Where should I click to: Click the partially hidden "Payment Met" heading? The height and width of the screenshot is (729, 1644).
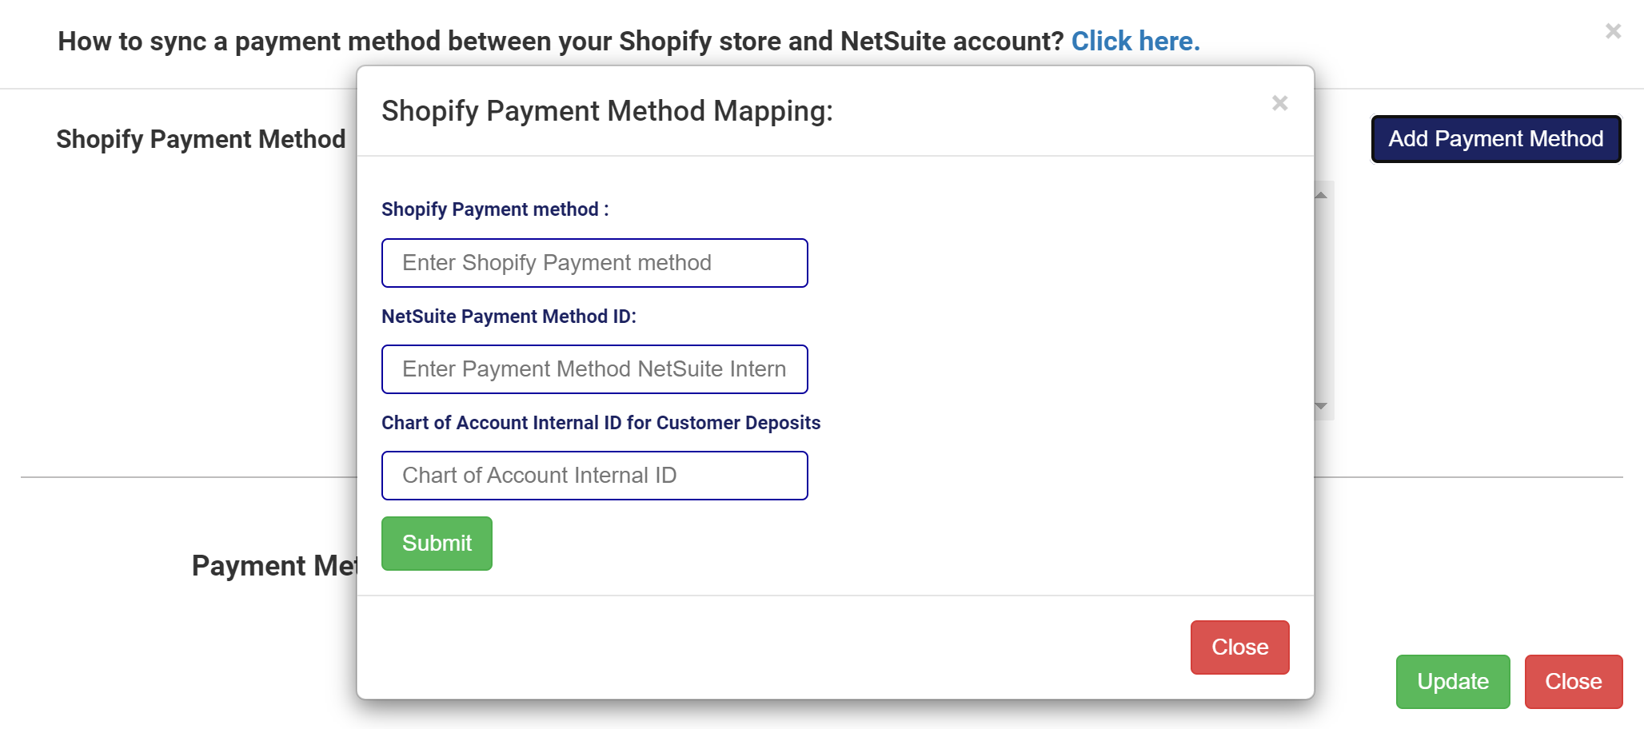(273, 566)
